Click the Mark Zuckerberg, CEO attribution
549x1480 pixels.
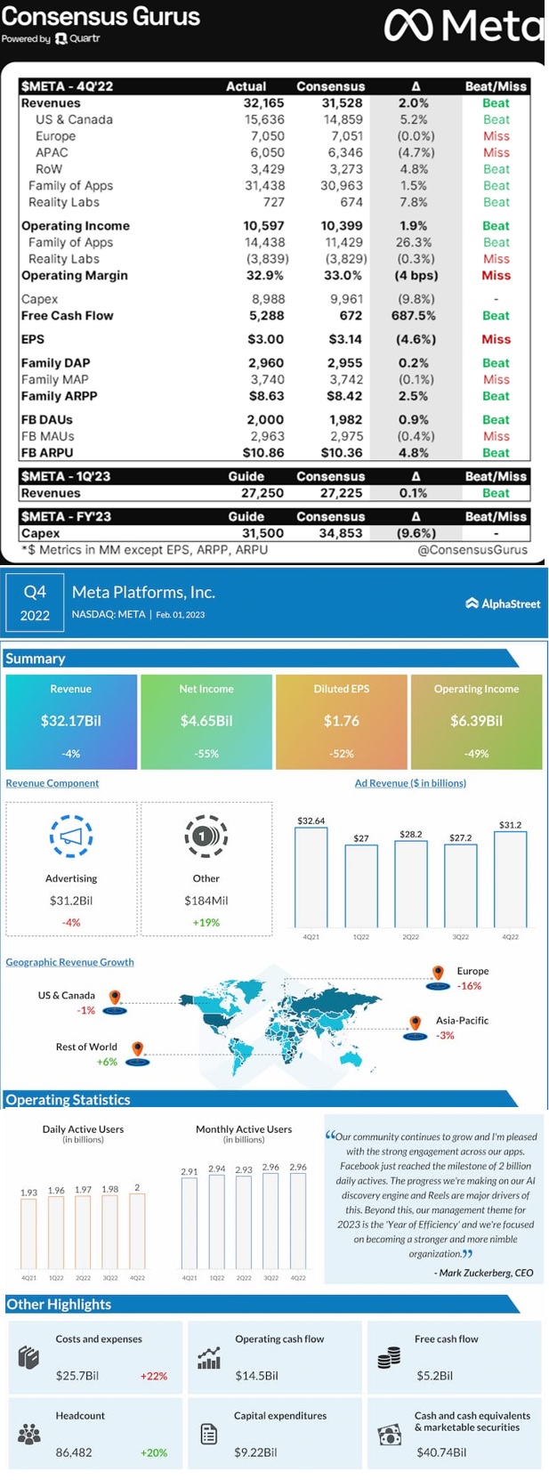[484, 1273]
